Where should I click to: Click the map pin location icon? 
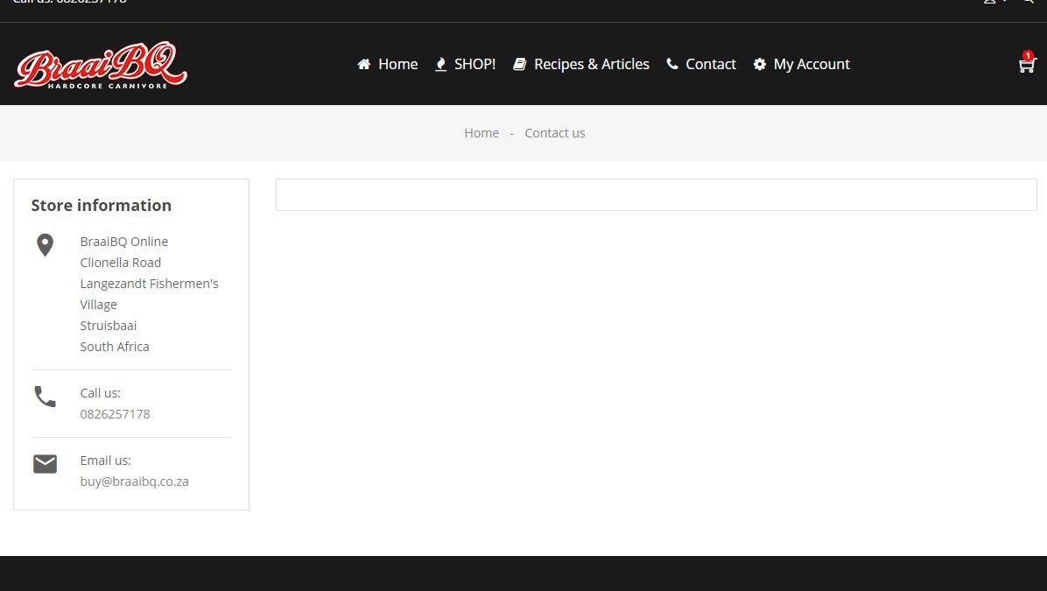(x=45, y=245)
